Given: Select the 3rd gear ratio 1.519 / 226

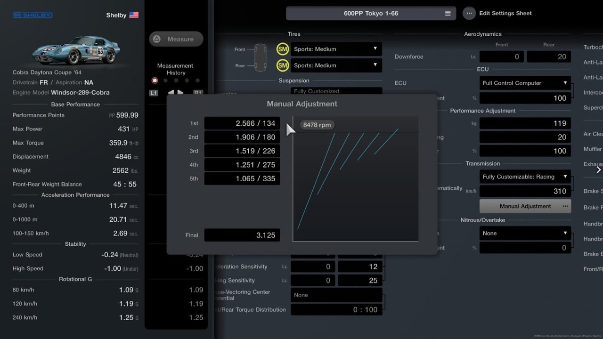Looking at the screenshot, I should pyautogui.click(x=242, y=151).
